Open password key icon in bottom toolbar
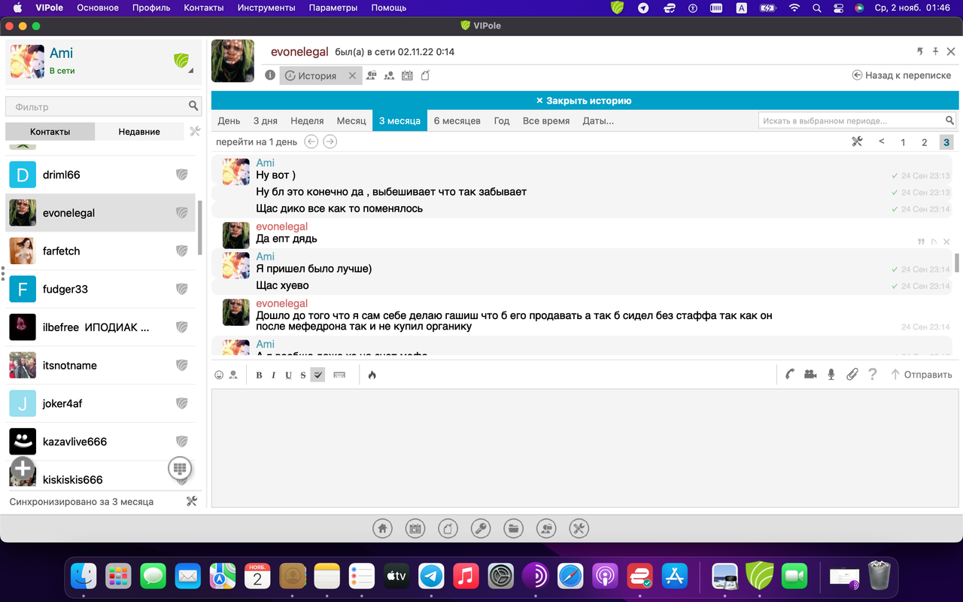The image size is (963, 602). [x=481, y=528]
